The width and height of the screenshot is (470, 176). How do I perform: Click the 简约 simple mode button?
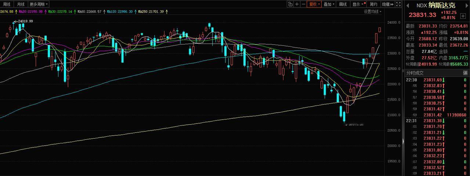click(x=373, y=4)
